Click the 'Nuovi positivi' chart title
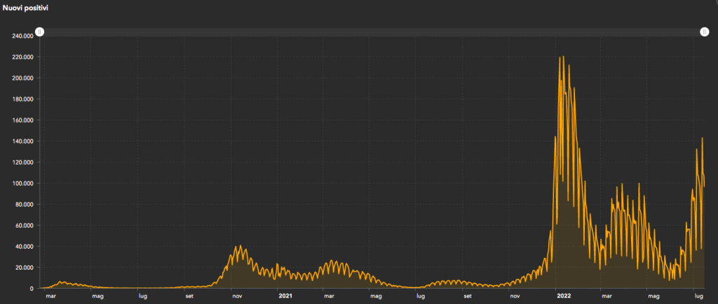This screenshot has height=304, width=718. [29, 7]
